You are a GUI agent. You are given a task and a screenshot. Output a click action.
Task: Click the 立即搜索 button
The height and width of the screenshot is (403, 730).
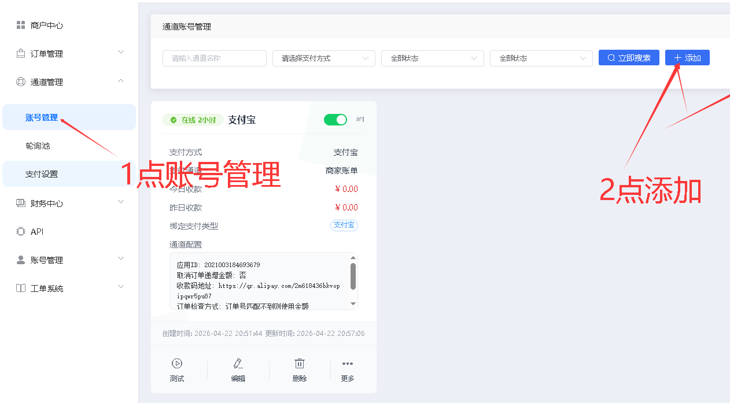point(629,58)
